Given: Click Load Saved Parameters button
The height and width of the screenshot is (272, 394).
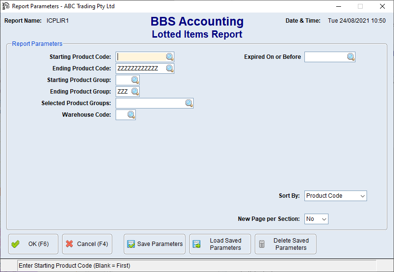Looking at the screenshot, I should coord(220,244).
